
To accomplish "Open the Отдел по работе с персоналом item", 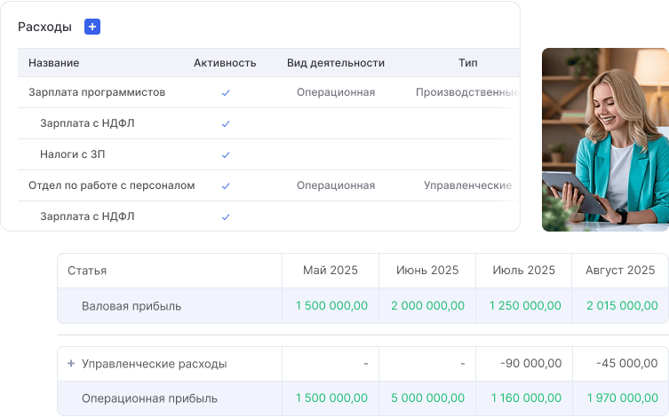I will [x=111, y=185].
